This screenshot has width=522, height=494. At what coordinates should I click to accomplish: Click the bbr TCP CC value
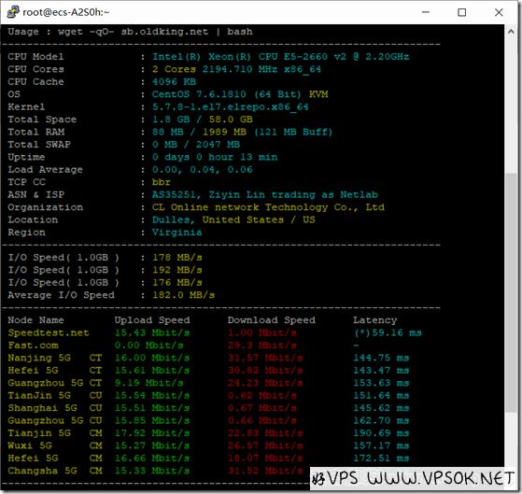tap(162, 182)
